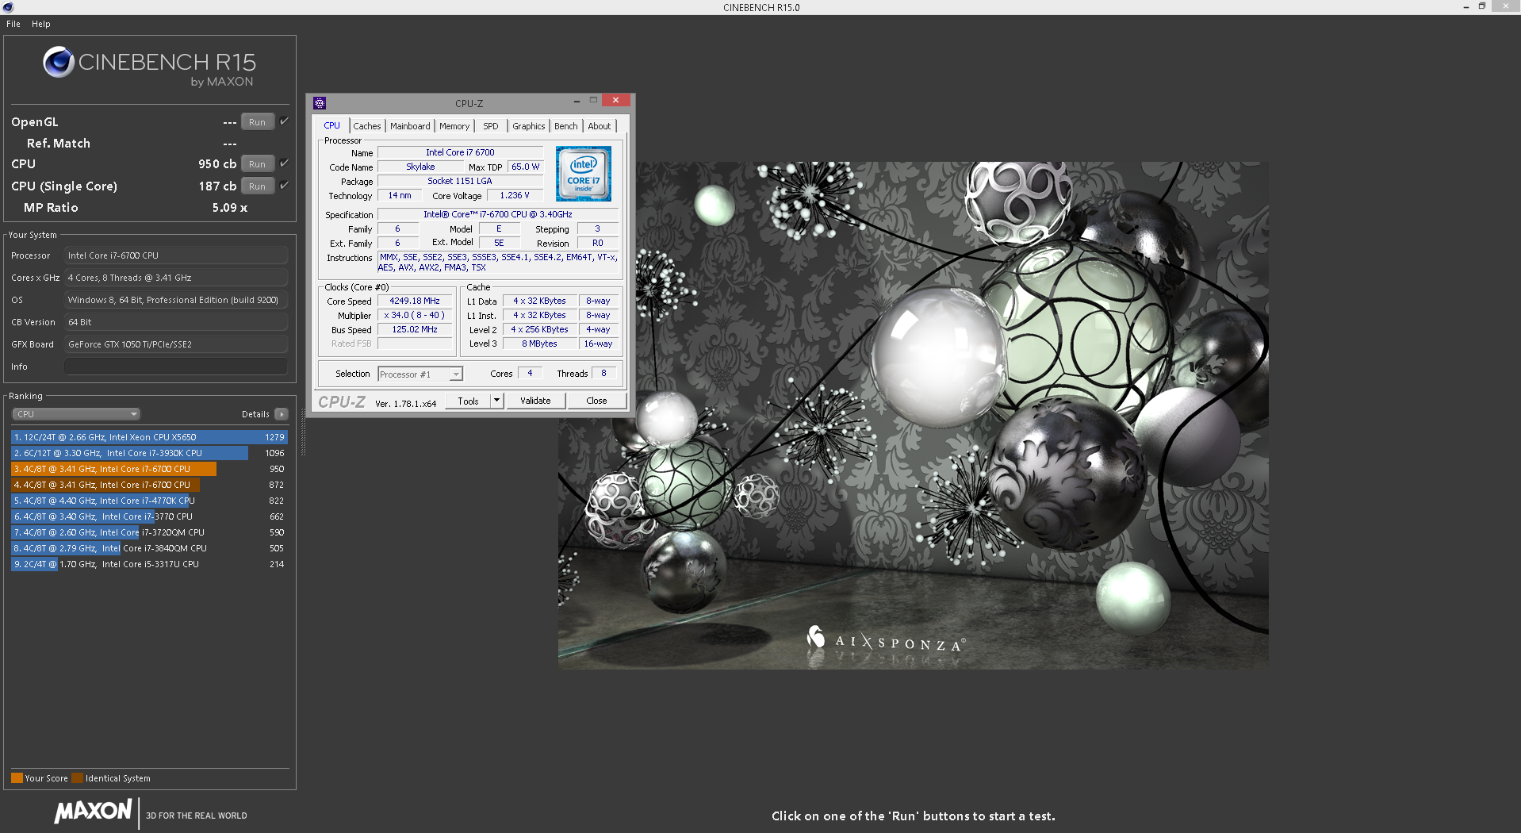
Task: Click the Processor field in Your System
Action: pos(175,255)
